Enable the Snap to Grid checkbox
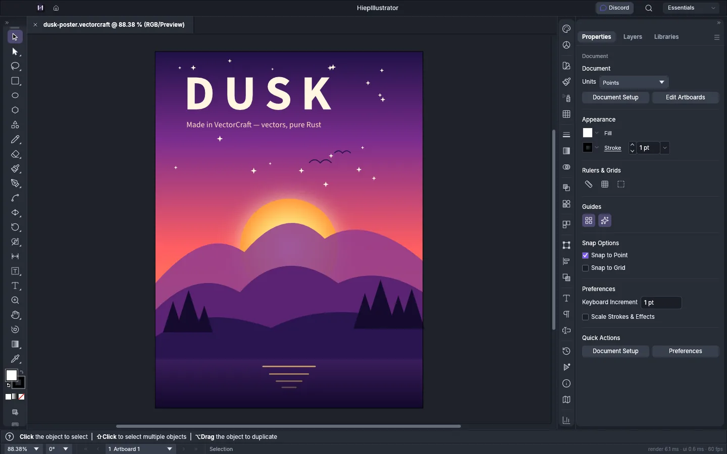This screenshot has height=454, width=727. (x=586, y=268)
